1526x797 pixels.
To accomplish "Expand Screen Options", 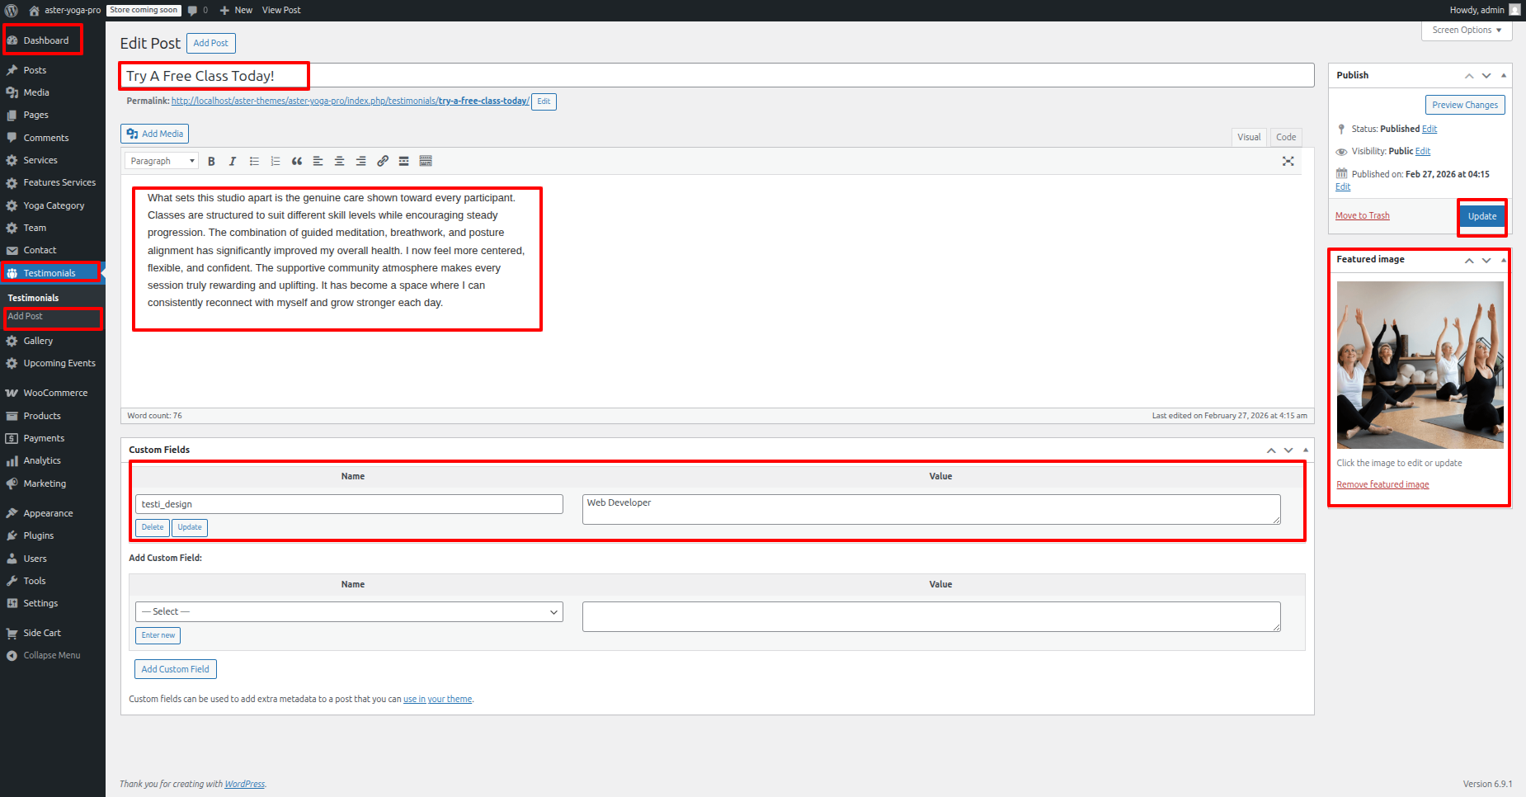I will [1466, 31].
